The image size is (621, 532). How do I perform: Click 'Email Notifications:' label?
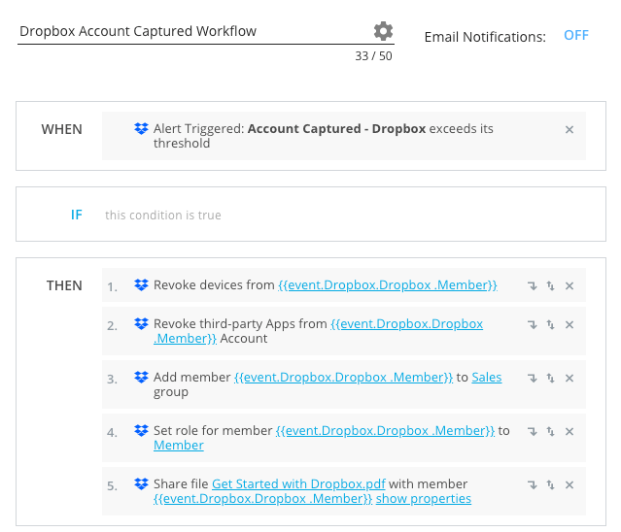(485, 37)
